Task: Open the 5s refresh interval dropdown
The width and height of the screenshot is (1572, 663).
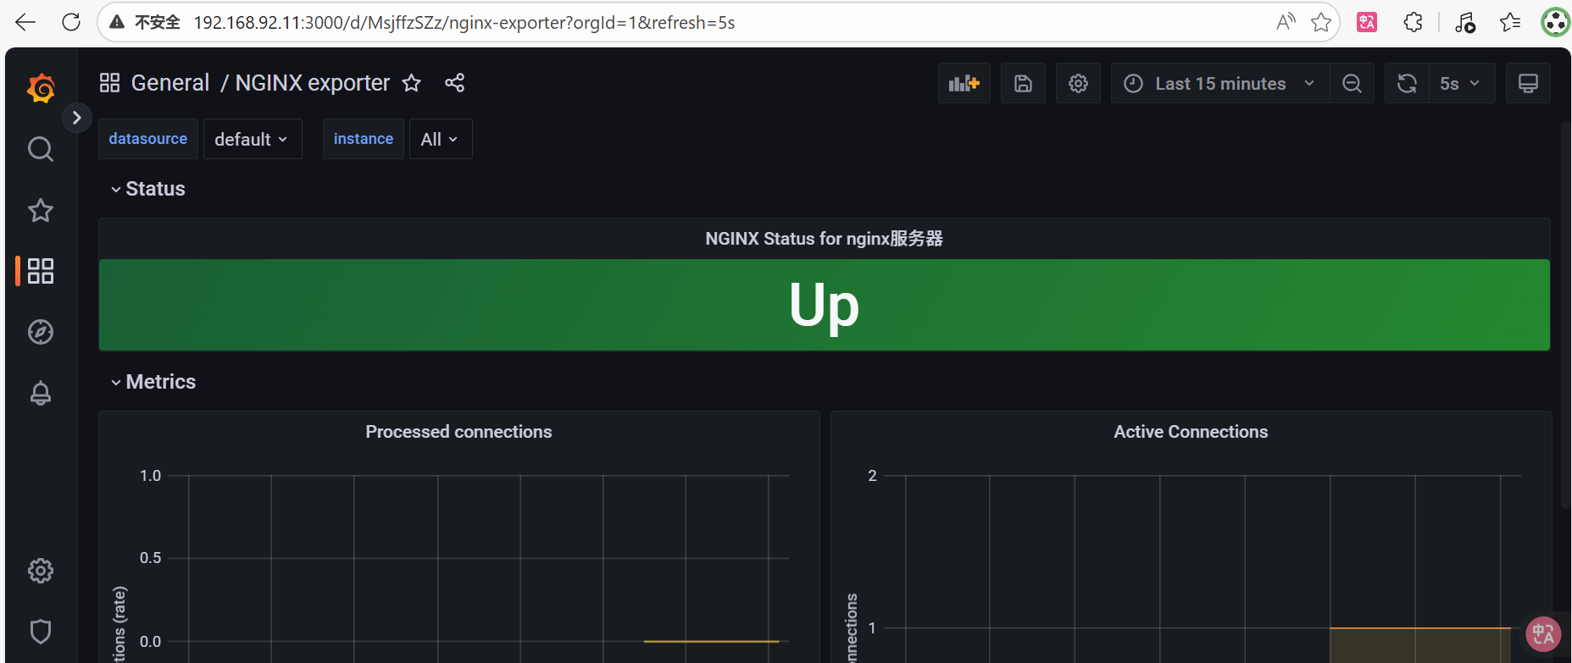Action: click(1461, 83)
